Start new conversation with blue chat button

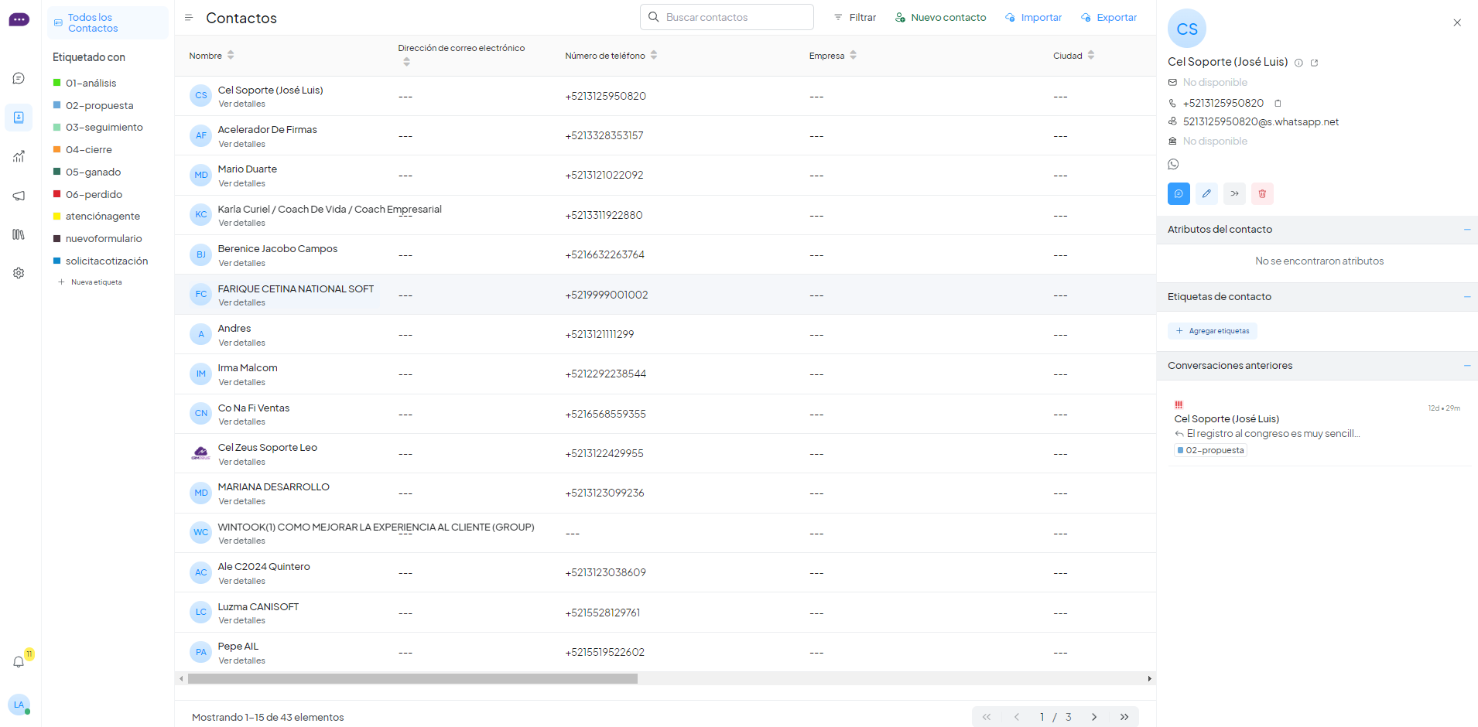click(1179, 193)
